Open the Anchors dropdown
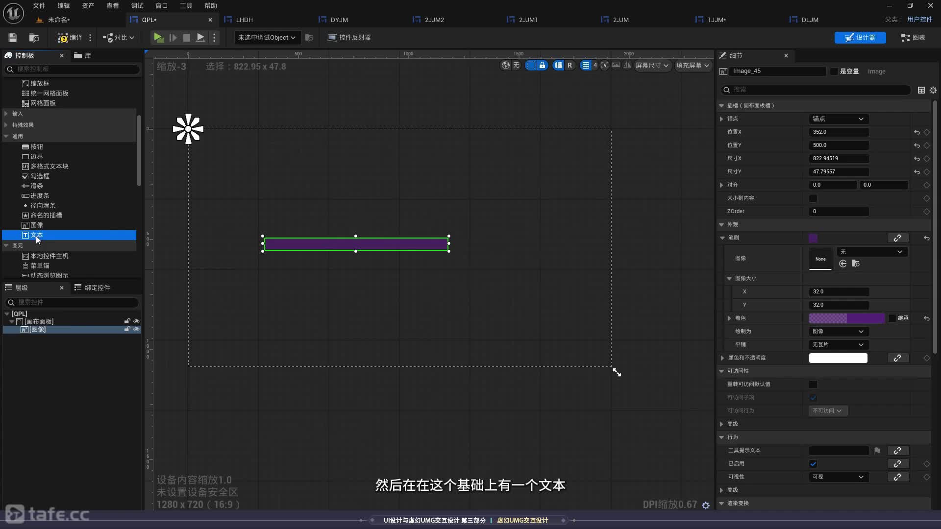 838,119
